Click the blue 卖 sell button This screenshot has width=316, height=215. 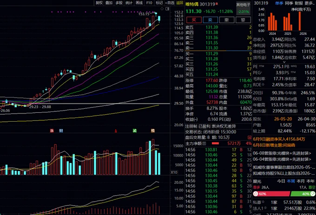(210, 20)
